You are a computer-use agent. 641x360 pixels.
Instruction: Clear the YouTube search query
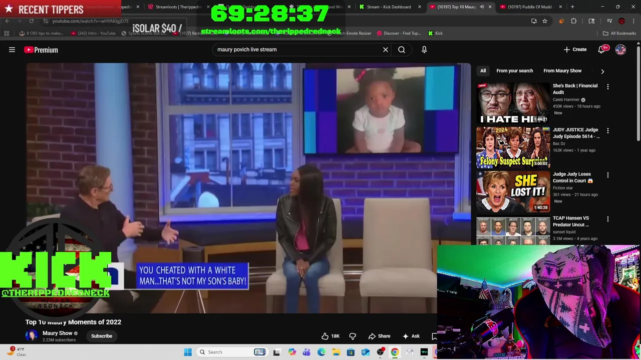point(386,49)
